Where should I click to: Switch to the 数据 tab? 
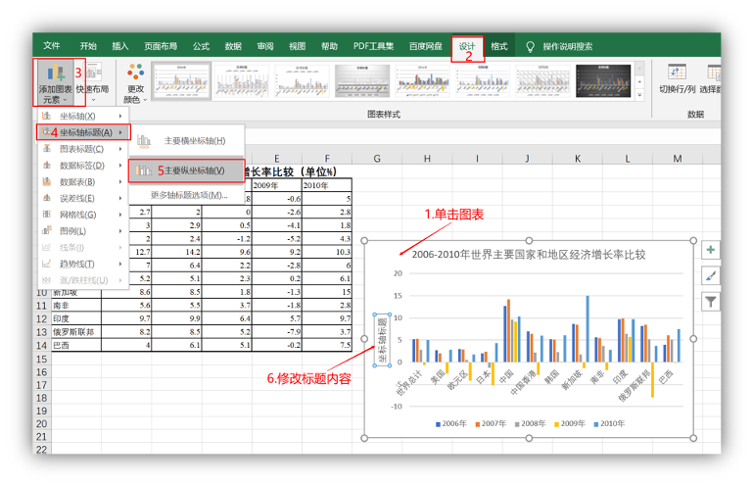[233, 46]
